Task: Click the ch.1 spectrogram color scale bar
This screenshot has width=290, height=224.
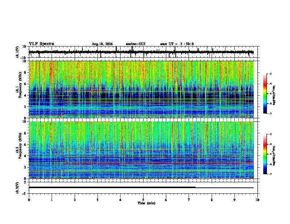Action: (x=265, y=94)
